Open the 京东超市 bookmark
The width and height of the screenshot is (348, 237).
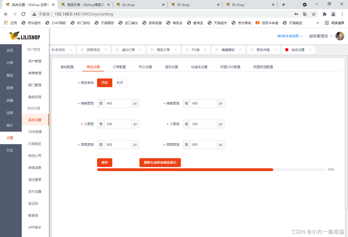click(31, 23)
